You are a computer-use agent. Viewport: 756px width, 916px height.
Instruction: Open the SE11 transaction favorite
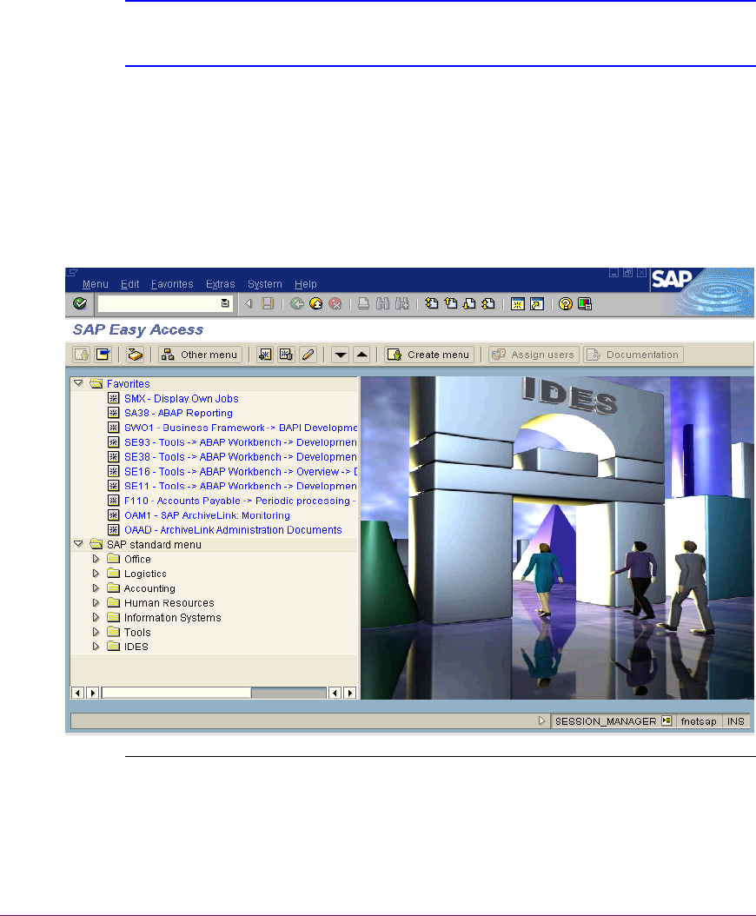click(x=240, y=486)
